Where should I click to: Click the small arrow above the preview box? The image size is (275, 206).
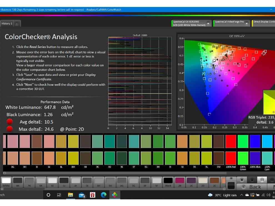click(231, 179)
